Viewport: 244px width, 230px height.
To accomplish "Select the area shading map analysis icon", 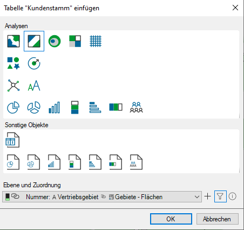I will [x=13, y=41].
